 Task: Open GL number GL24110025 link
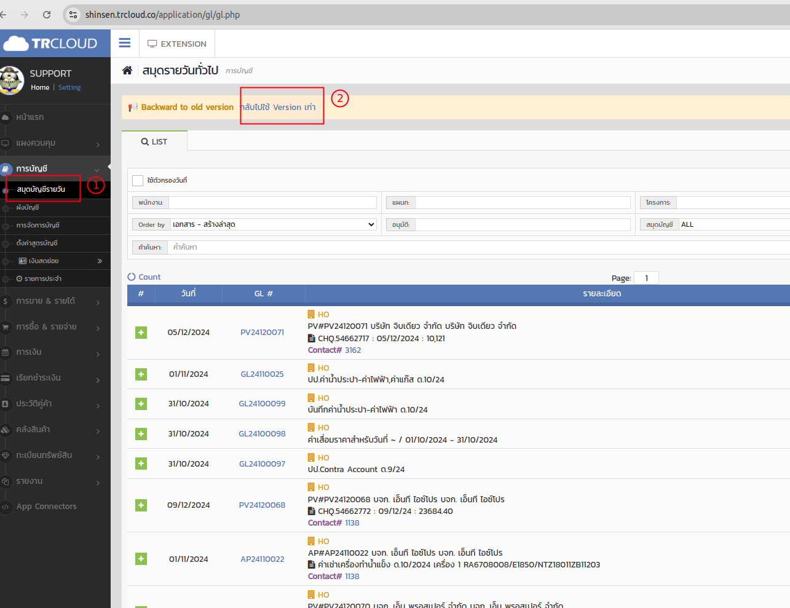click(x=263, y=374)
